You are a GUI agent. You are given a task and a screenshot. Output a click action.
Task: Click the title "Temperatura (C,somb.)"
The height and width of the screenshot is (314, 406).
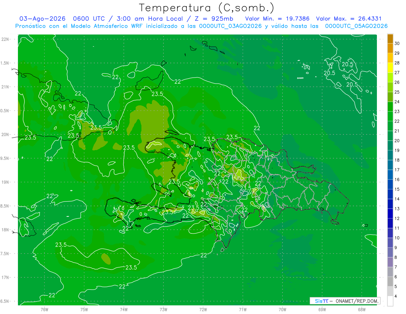[x=206, y=8]
